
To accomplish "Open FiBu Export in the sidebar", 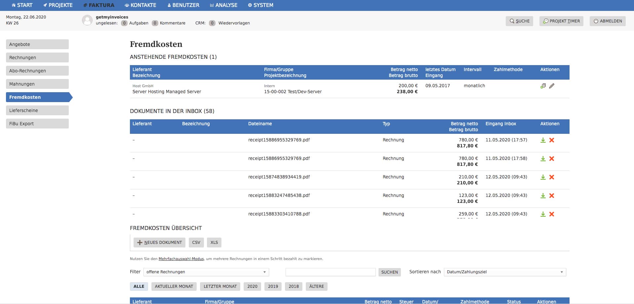I will click(37, 124).
